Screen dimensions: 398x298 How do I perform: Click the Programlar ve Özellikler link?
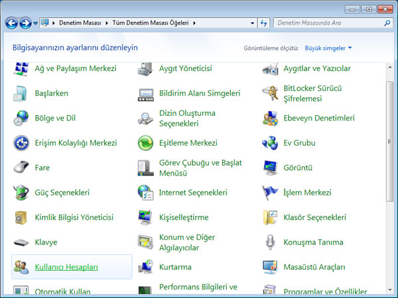[325, 292]
